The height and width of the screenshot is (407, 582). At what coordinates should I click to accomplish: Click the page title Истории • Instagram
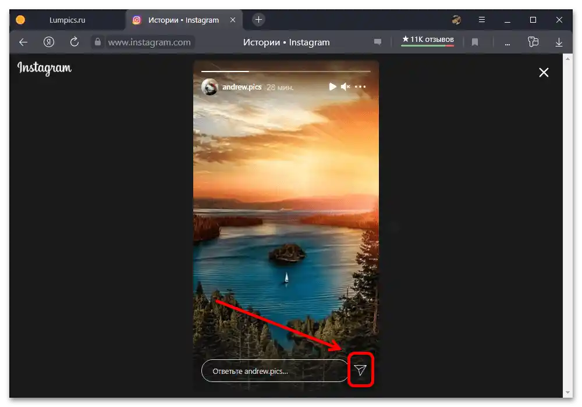coord(286,42)
